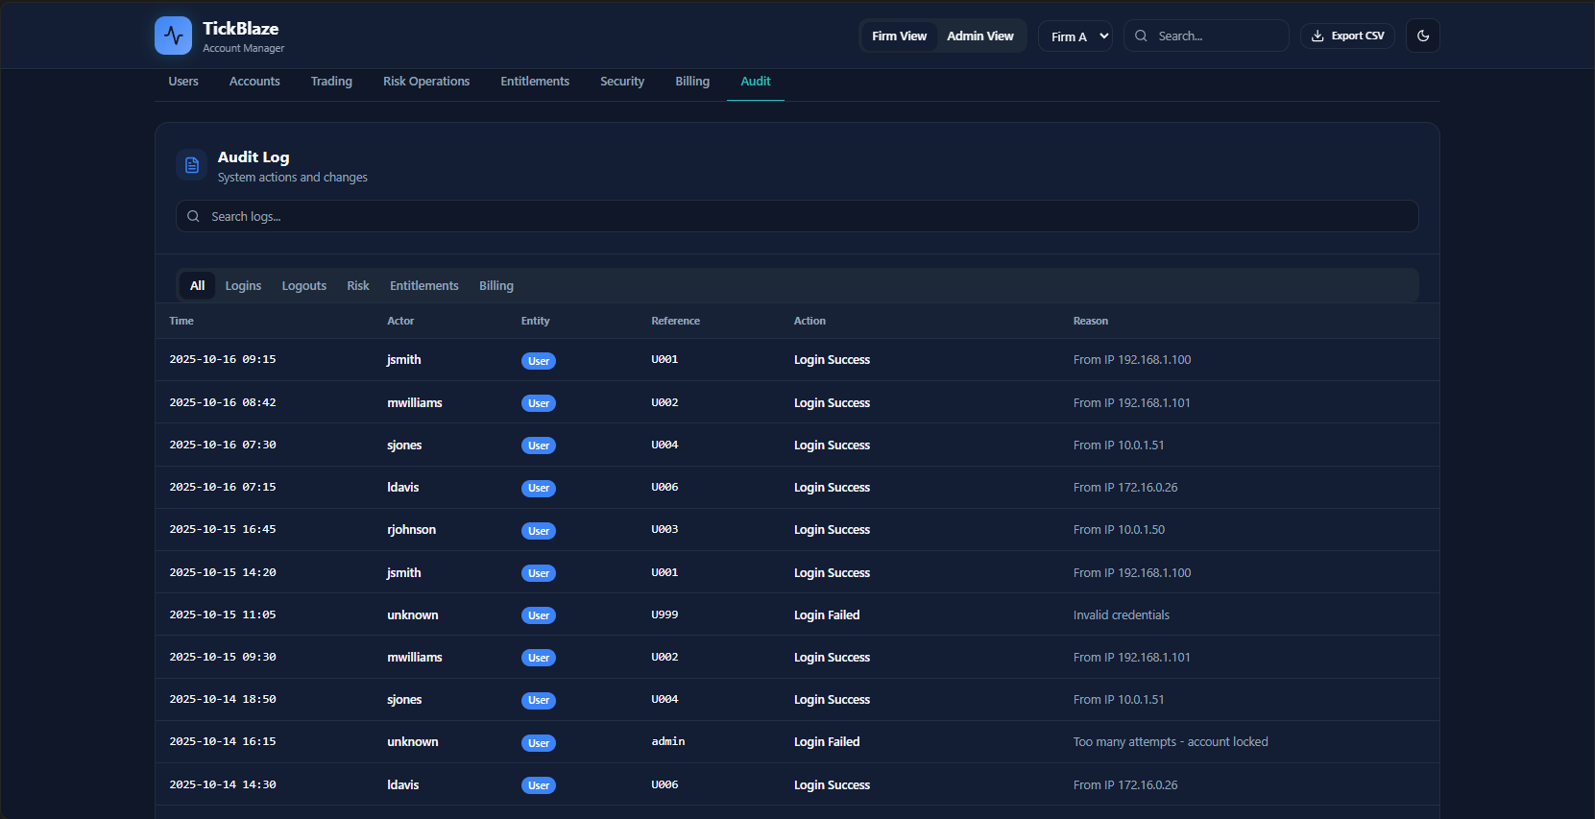
Task: Toggle dark mode with the moon icon
Action: 1422,36
